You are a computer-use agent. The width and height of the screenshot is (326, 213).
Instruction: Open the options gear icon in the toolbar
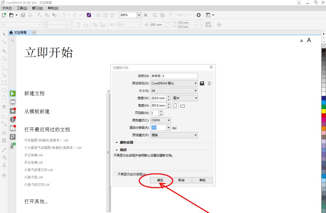pyautogui.click(x=199, y=15)
